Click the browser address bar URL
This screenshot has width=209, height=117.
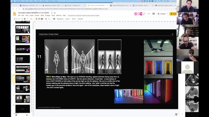(66, 9)
